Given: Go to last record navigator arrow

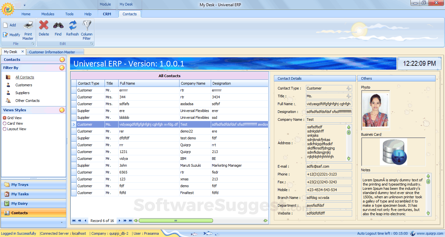Looking at the screenshot, I should (131, 221).
